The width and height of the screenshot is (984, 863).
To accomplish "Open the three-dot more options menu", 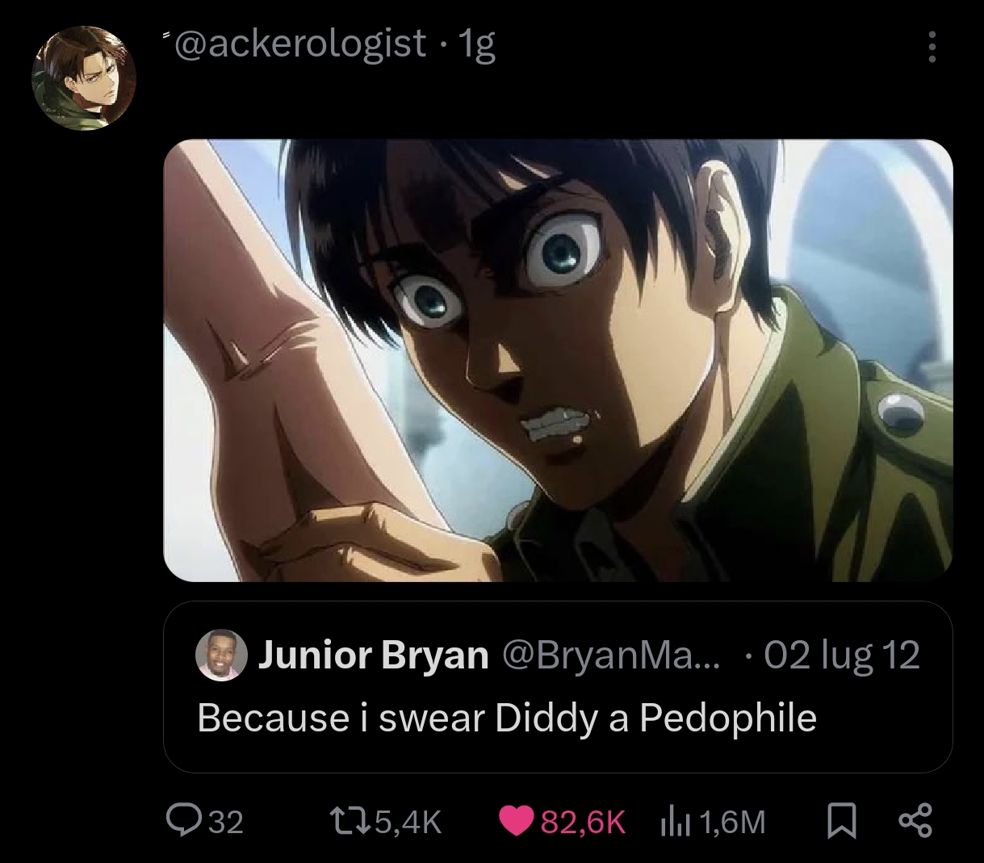I will click(x=932, y=48).
